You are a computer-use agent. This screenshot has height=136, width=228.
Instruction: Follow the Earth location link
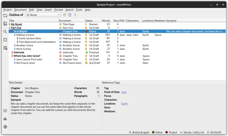pyautogui.click(x=124, y=104)
